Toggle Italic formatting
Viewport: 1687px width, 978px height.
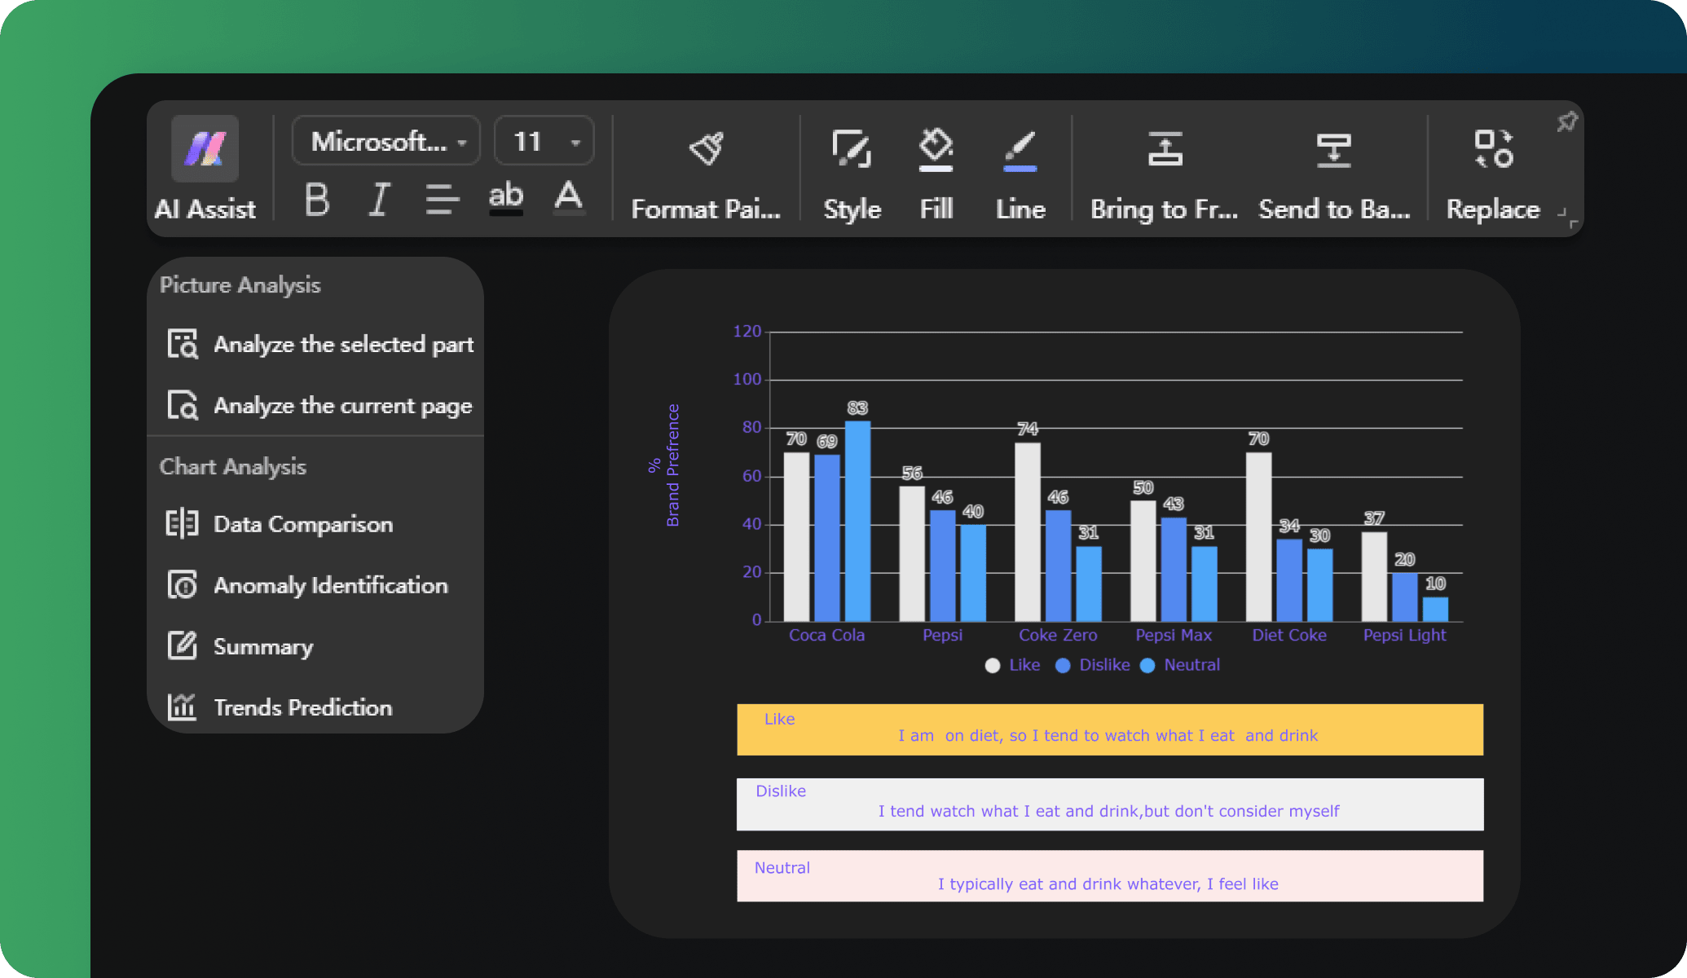[x=379, y=199]
